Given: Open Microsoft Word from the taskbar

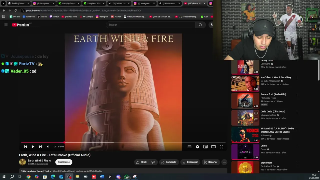Looking at the screenshot, I should click(x=102, y=177).
